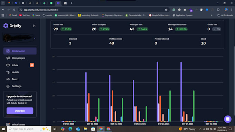Open the Windows Start menu
This screenshot has width=235, height=132.
click(3, 129)
